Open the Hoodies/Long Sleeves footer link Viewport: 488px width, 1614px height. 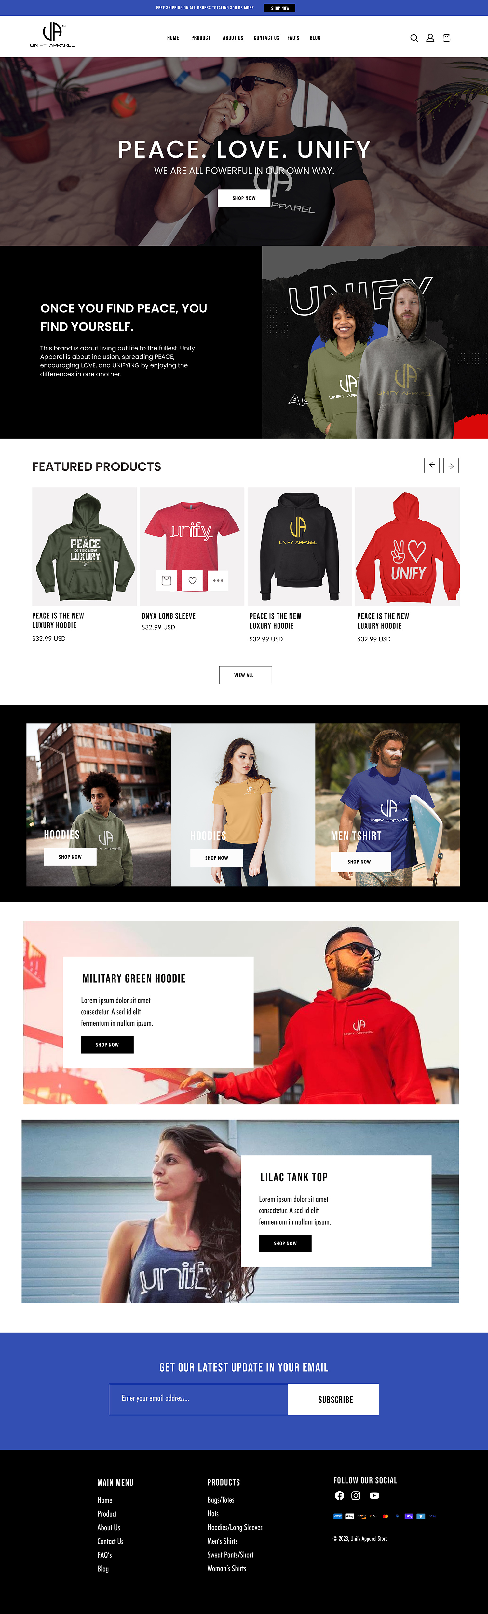click(x=235, y=1528)
